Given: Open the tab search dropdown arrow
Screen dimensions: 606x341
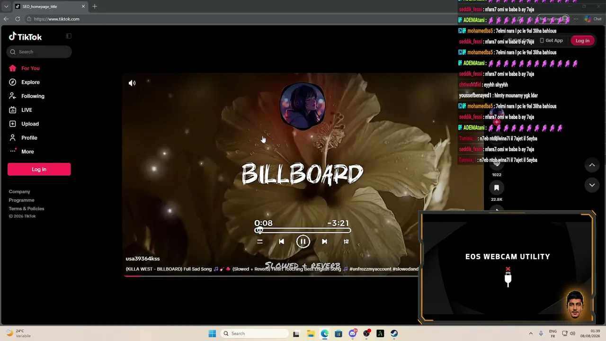Looking at the screenshot, I should (6, 6).
